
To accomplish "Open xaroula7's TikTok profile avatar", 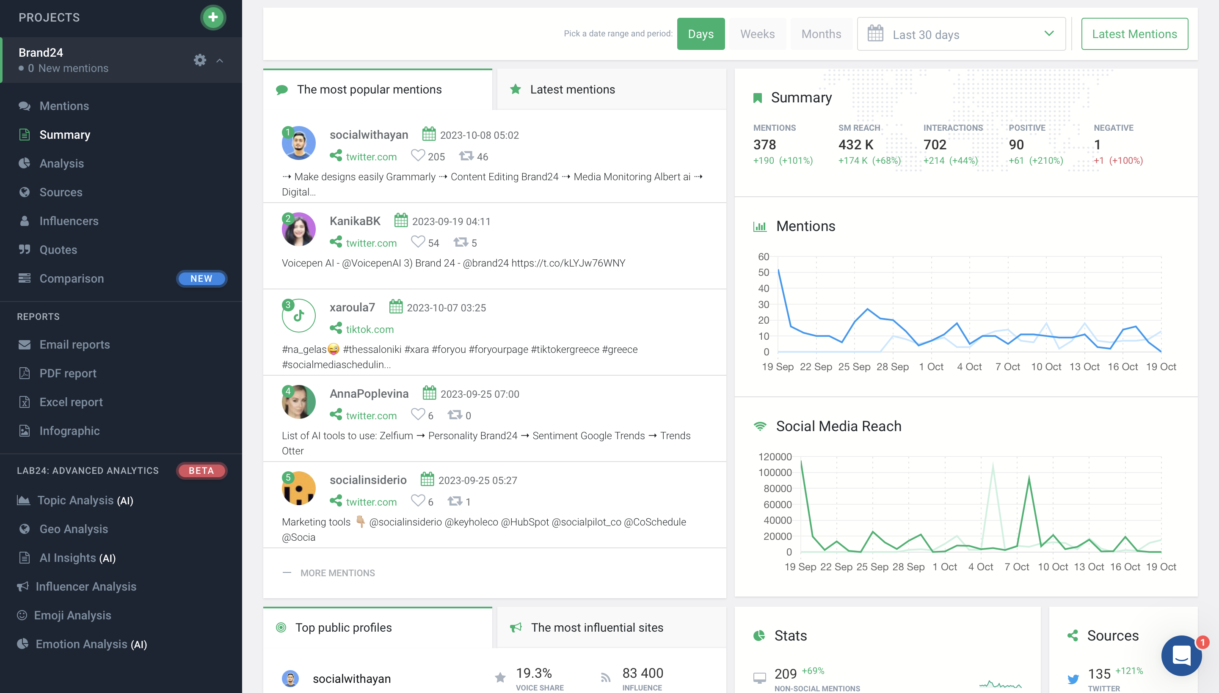I will click(298, 315).
